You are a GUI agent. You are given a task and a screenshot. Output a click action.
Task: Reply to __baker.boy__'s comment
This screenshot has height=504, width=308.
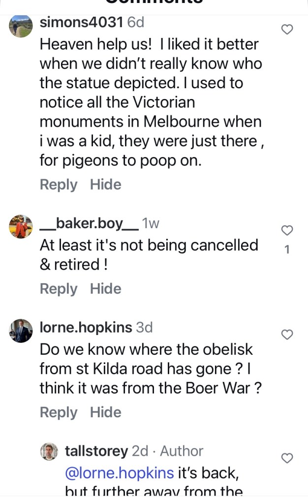click(59, 289)
